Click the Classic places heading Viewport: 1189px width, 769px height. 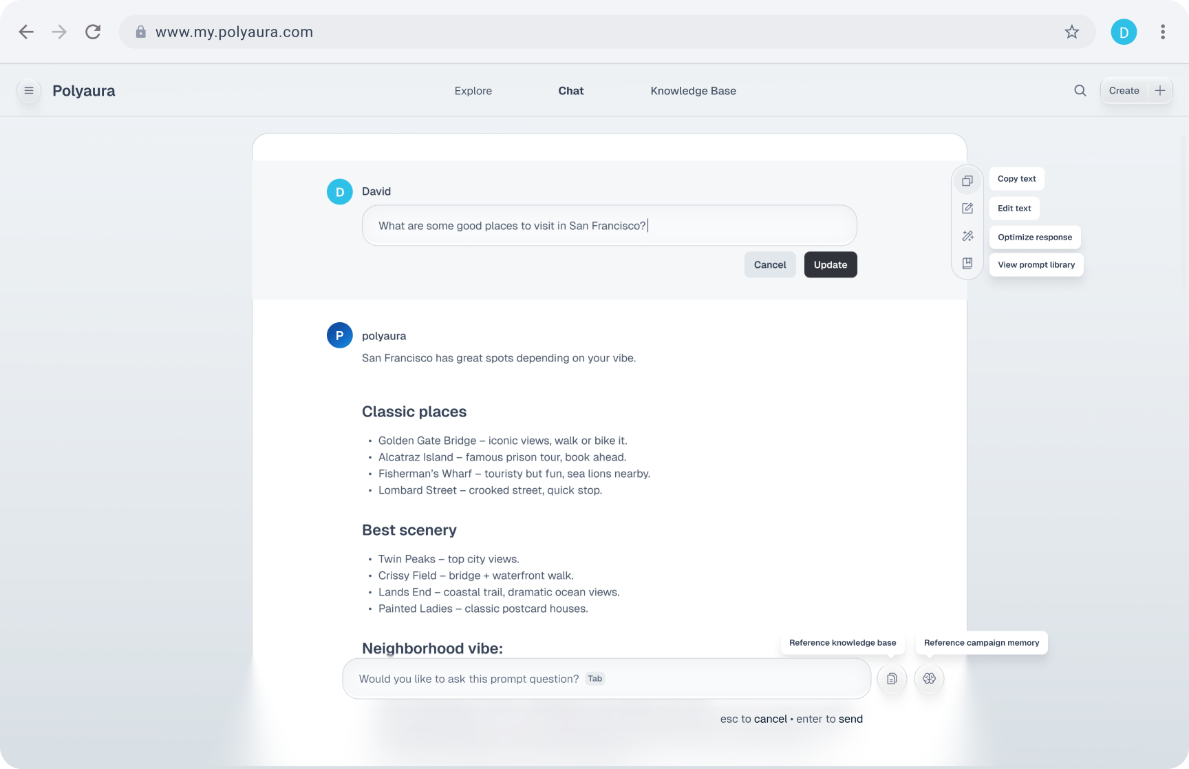pyautogui.click(x=414, y=412)
